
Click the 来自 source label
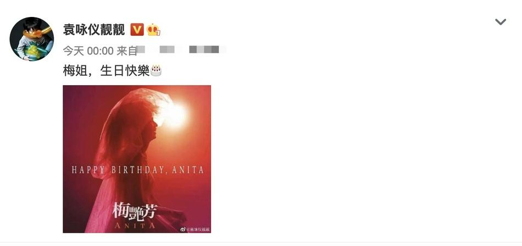[x=127, y=51]
